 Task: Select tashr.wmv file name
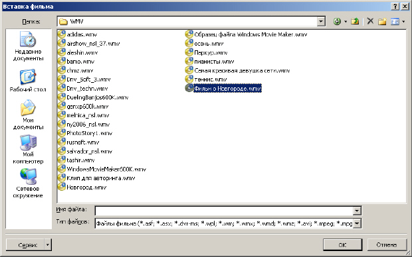(80, 160)
